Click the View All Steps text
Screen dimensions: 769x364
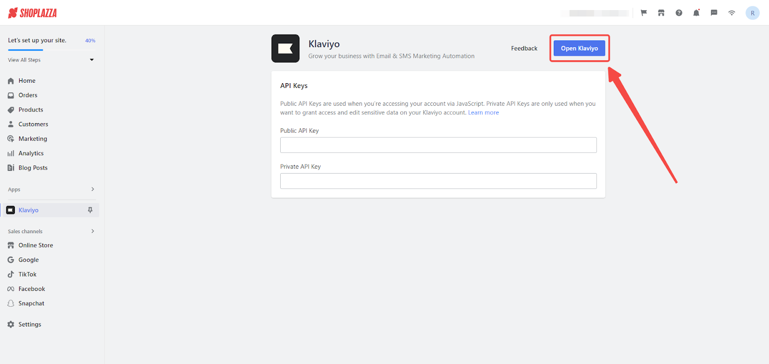[24, 60]
